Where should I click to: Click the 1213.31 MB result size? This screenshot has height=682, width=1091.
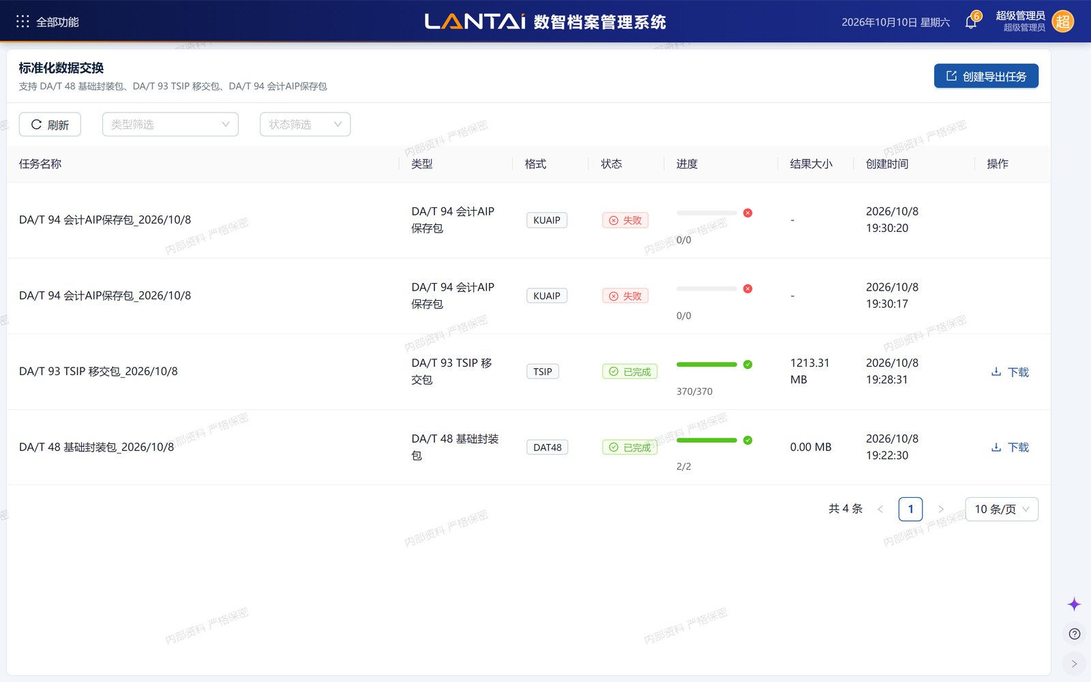point(810,371)
